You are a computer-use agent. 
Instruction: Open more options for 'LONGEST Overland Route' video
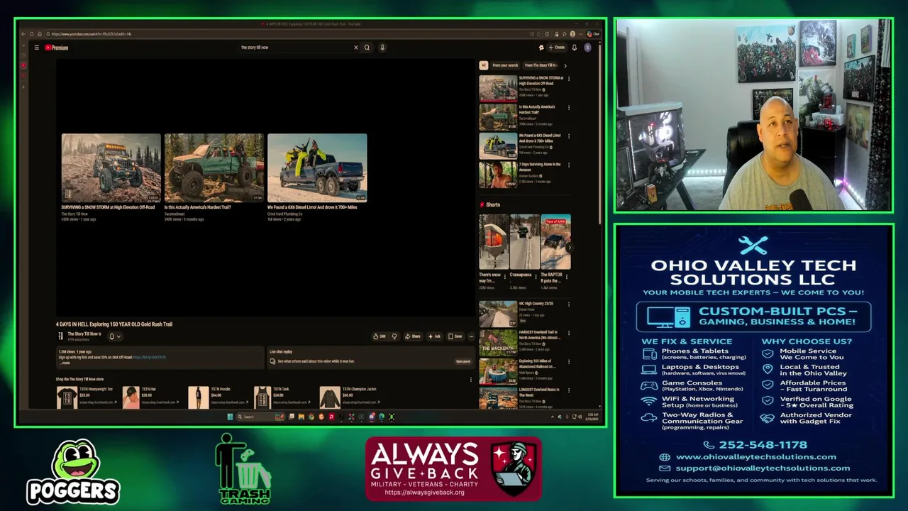coord(568,390)
